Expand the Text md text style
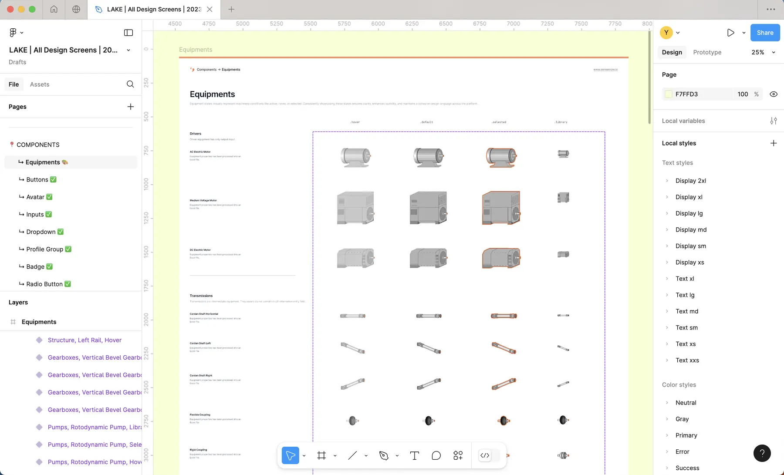The height and width of the screenshot is (475, 784). tap(667, 311)
